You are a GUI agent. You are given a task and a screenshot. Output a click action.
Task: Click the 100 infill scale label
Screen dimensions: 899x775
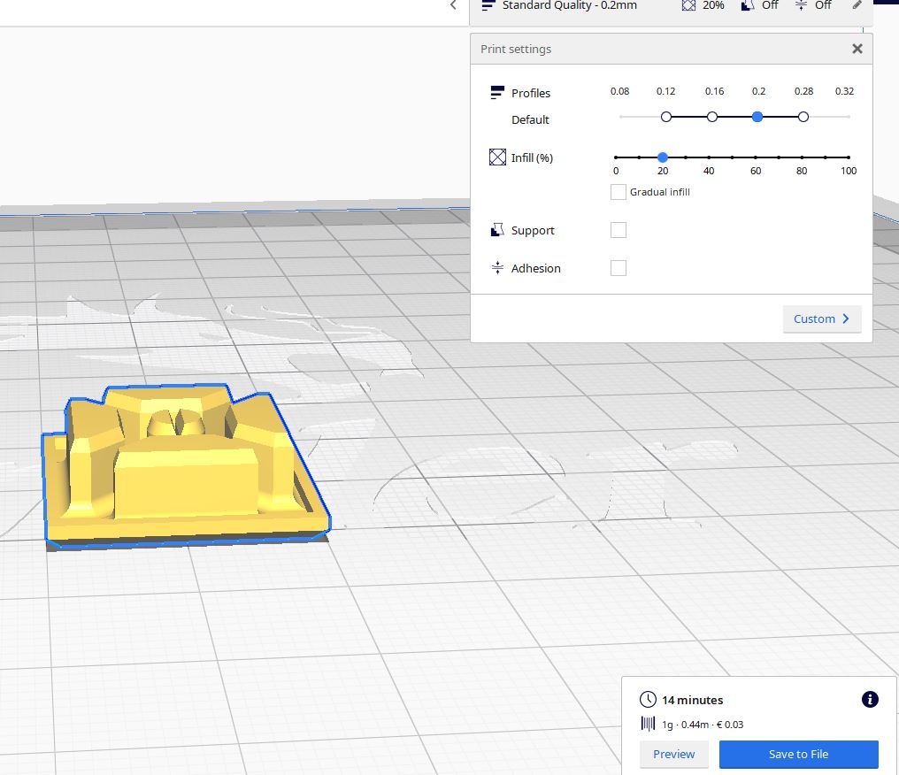[849, 171]
